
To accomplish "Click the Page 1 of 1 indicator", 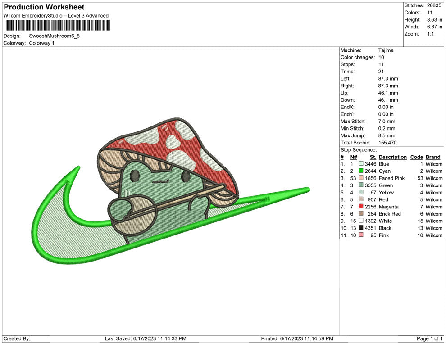I will (429, 338).
